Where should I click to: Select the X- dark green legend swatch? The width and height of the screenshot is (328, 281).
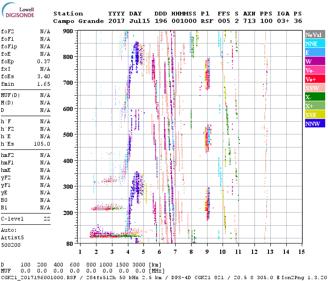point(314,97)
